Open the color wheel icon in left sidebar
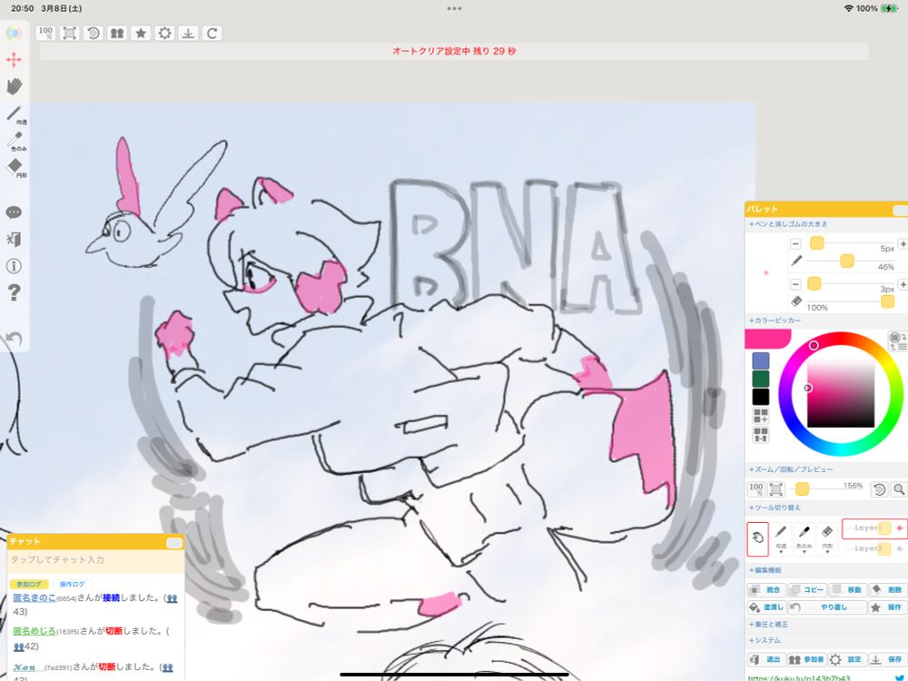 [14, 33]
